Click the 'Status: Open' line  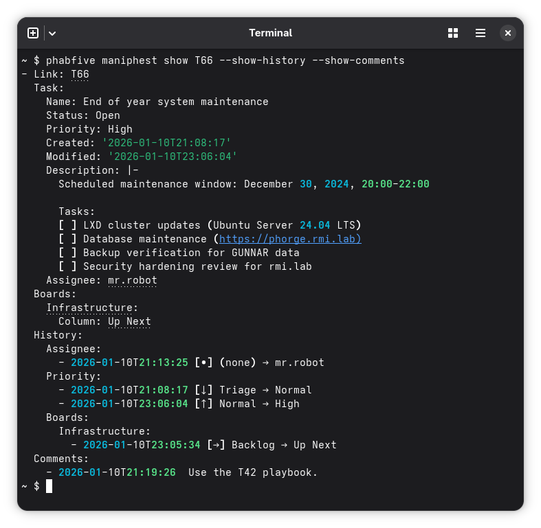point(83,115)
